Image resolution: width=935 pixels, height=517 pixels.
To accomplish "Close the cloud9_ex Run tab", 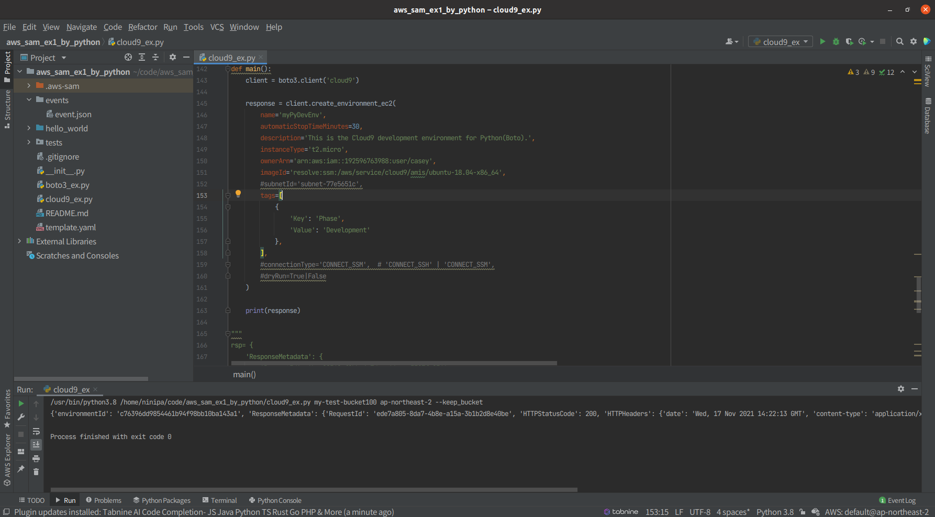I will (95, 389).
